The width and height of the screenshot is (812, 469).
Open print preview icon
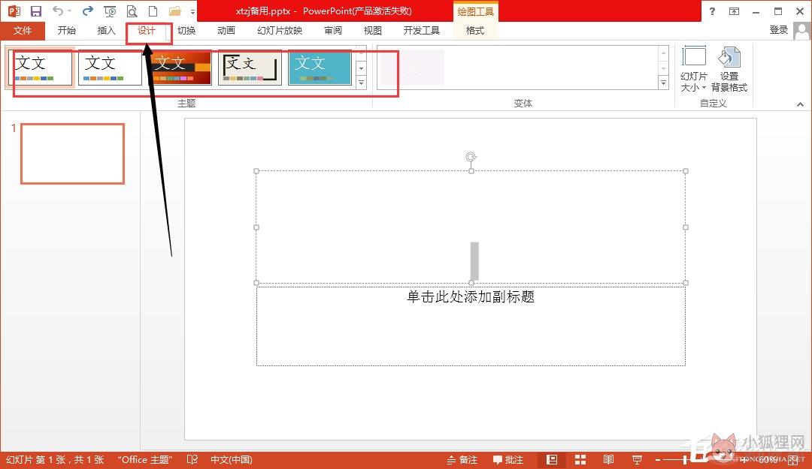click(132, 11)
